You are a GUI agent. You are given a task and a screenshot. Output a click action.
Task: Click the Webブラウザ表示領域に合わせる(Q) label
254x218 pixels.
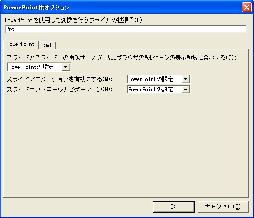coord(122,58)
